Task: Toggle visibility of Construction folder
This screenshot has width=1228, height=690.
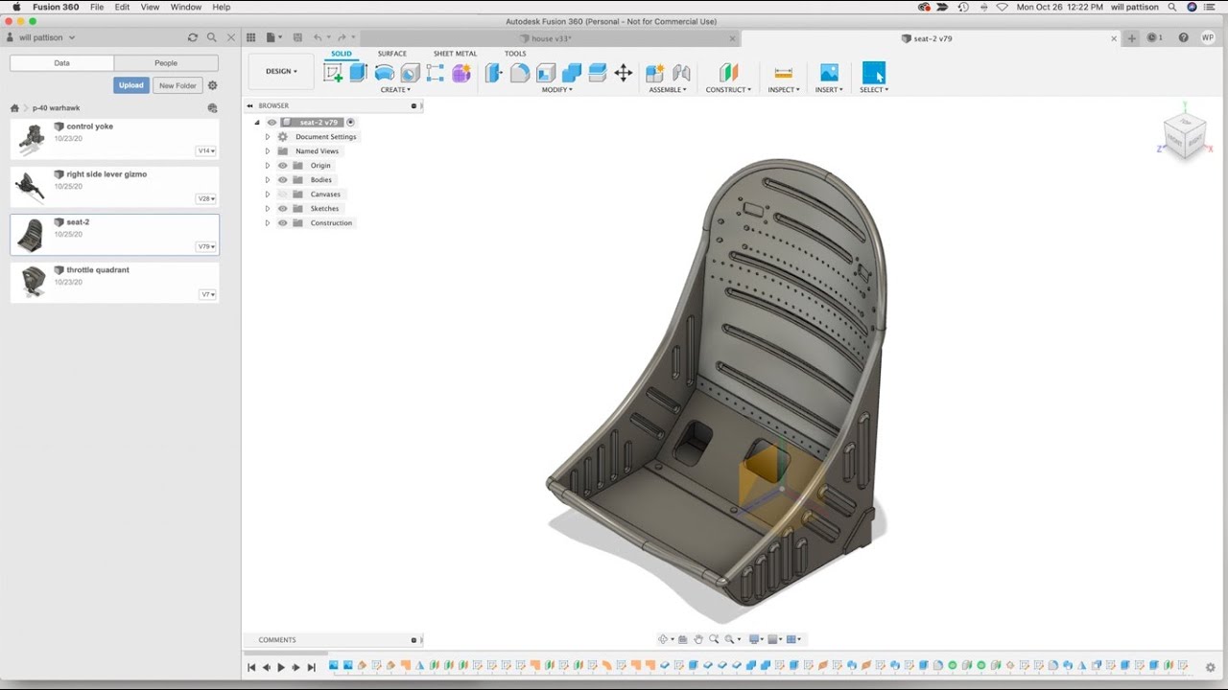Action: coord(282,223)
